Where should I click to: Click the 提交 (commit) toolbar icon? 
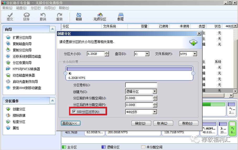coord(10,17)
